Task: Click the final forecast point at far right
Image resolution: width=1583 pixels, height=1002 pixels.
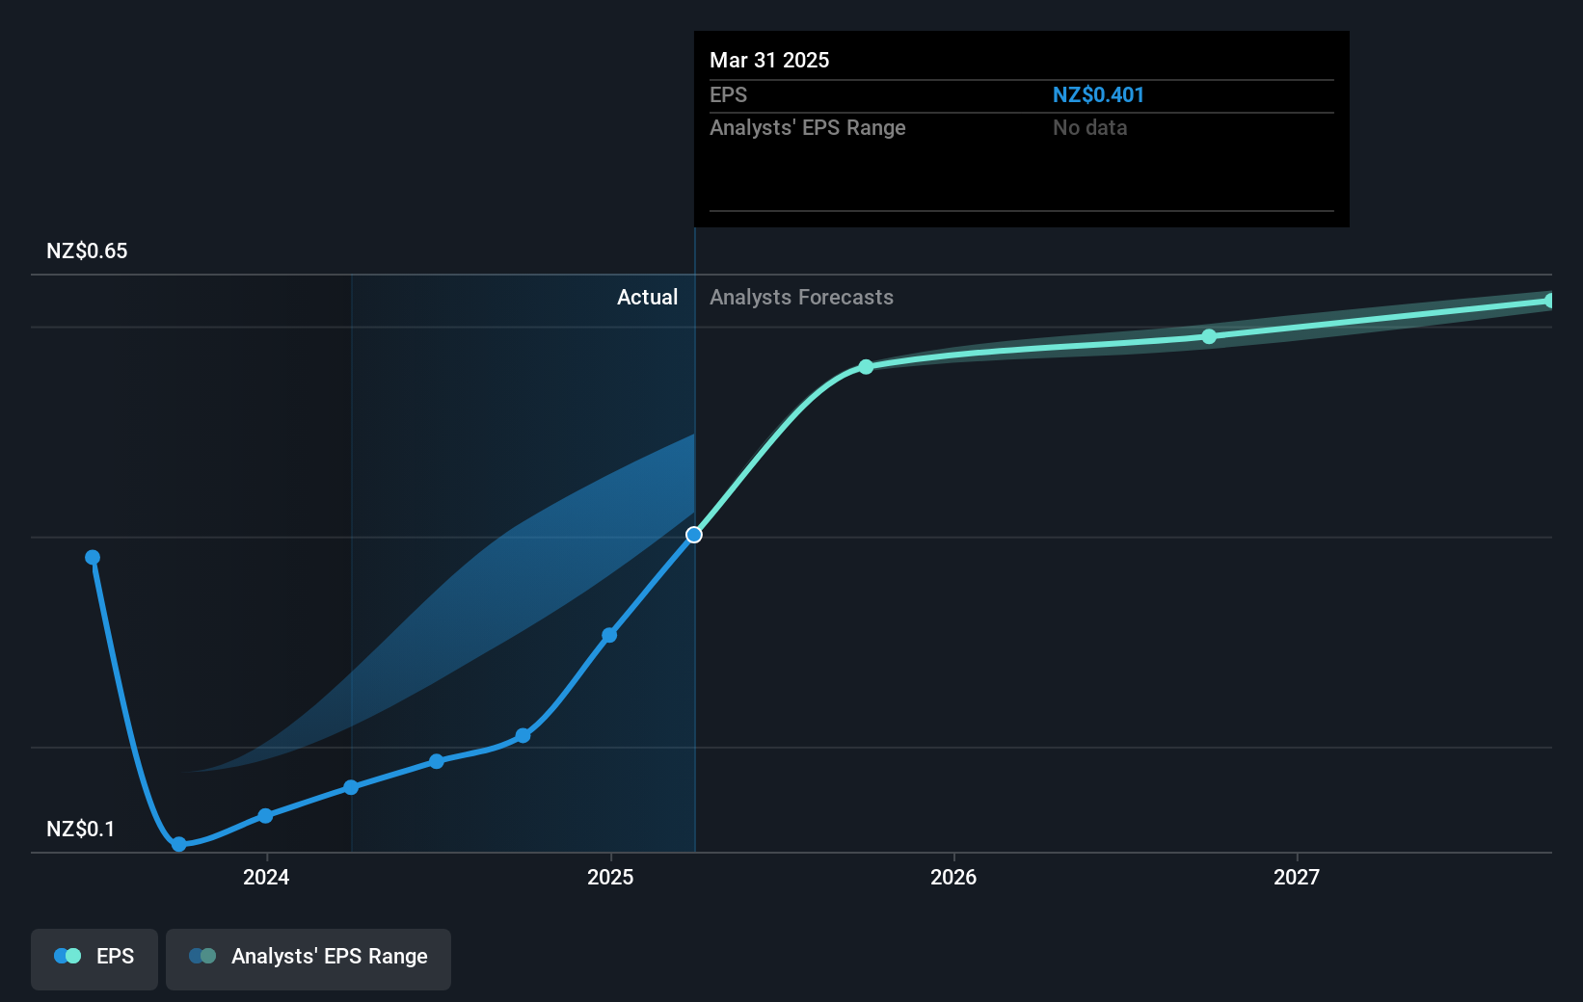Action: pyautogui.click(x=1549, y=301)
